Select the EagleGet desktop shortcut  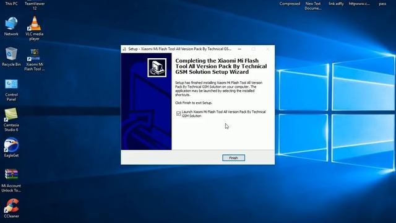pos(11,147)
